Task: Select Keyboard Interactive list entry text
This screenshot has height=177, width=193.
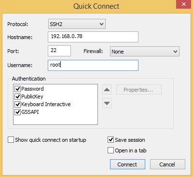Action: coord(46,104)
